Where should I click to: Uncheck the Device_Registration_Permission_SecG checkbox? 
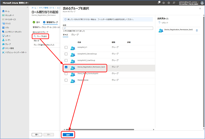[x=66, y=67]
